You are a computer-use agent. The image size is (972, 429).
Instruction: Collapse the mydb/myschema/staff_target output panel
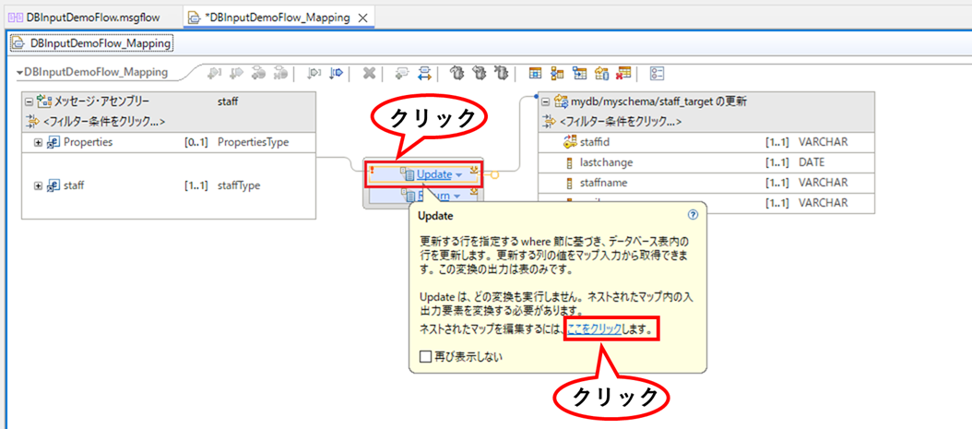(x=546, y=101)
